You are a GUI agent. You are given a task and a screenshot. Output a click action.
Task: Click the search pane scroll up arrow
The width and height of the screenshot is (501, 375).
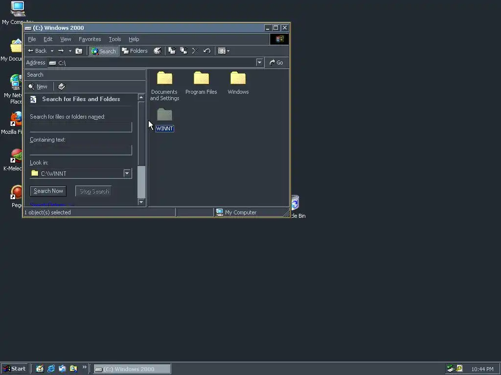pyautogui.click(x=141, y=97)
